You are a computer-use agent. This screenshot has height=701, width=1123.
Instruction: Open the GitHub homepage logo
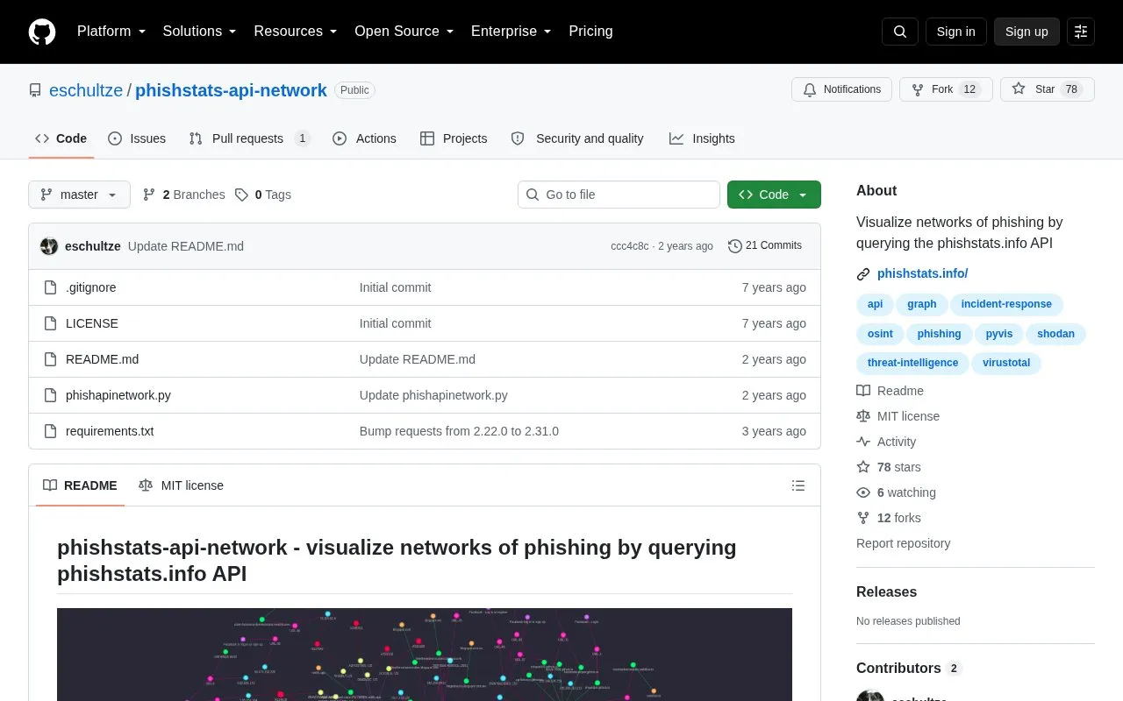point(42,32)
